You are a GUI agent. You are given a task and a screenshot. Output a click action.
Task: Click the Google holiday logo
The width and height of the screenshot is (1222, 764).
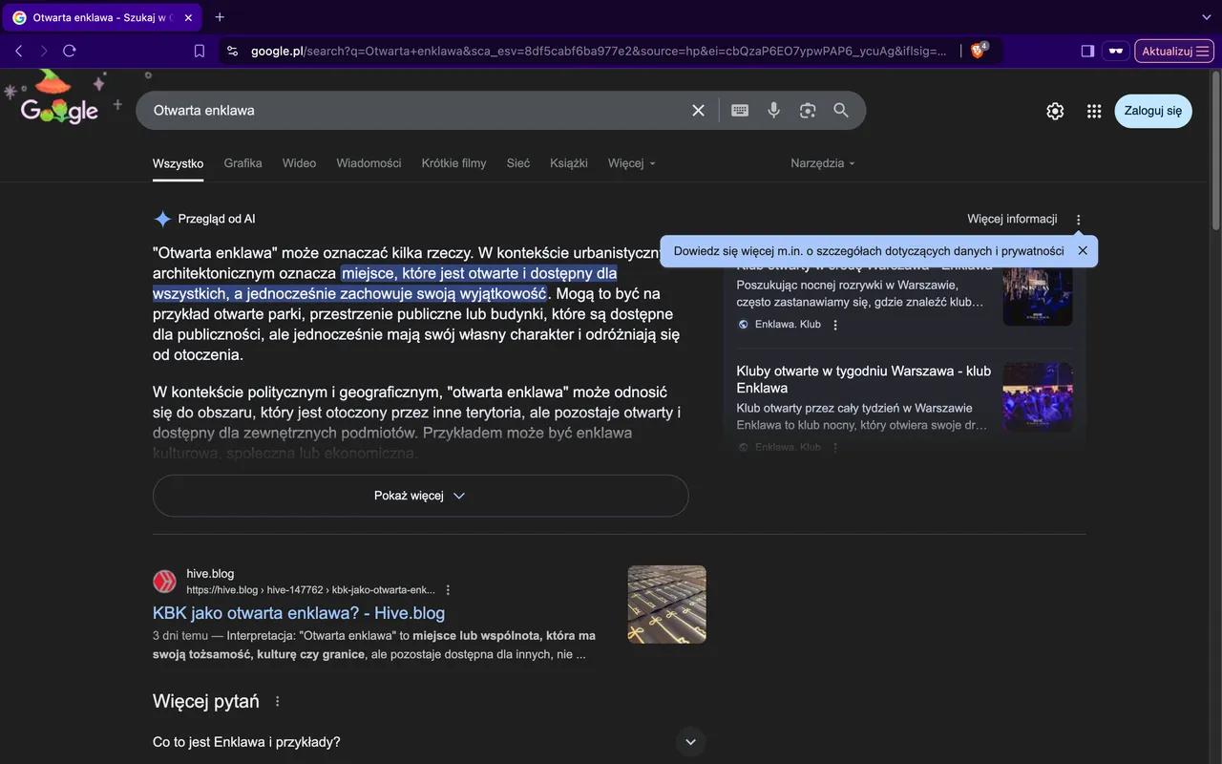click(59, 99)
